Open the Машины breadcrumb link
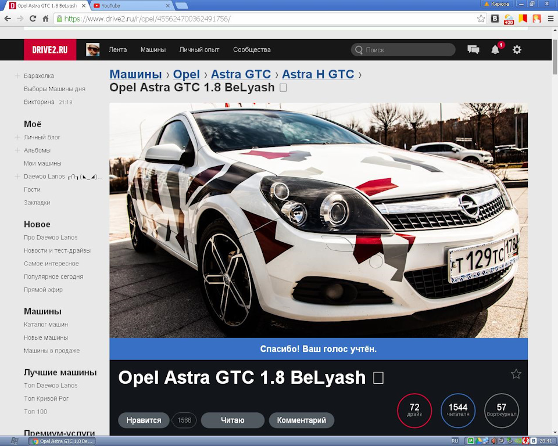The image size is (558, 446). pyautogui.click(x=135, y=74)
